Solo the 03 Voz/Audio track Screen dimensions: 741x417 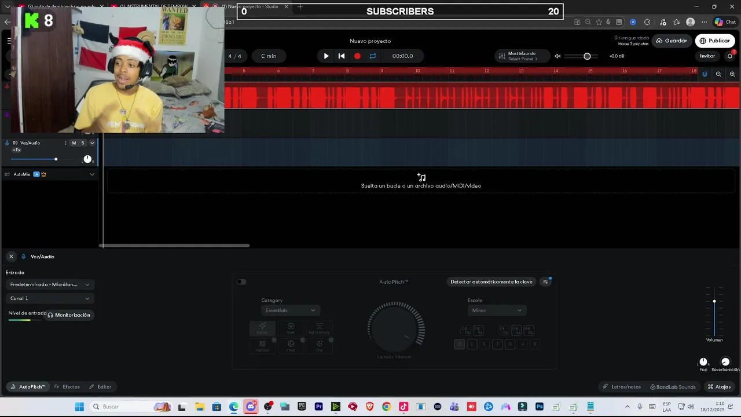click(83, 143)
